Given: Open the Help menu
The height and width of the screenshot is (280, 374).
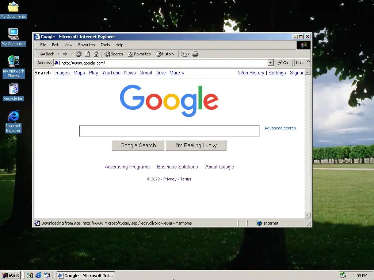Looking at the screenshot, I should click(x=119, y=45).
